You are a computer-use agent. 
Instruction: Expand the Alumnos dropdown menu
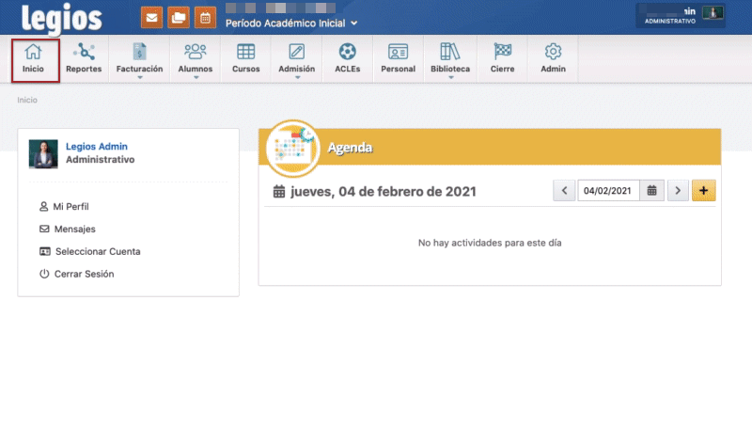point(196,59)
